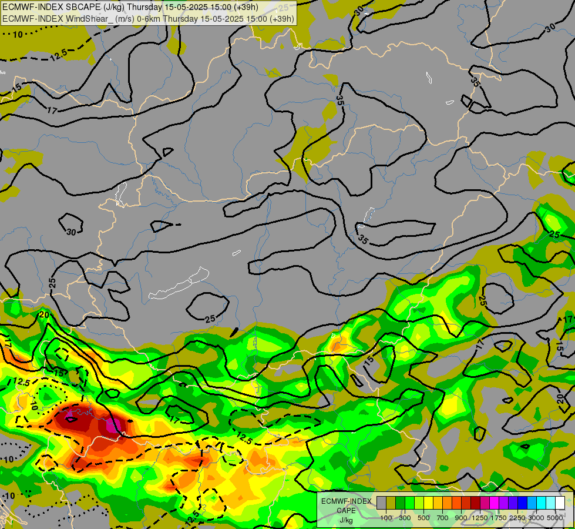Click the WindShear 0-6km title line
Viewport: 575px width, 529px height.
pos(148,18)
